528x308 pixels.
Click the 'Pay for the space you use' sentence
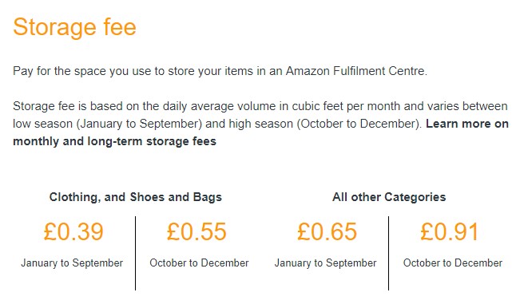(x=220, y=71)
